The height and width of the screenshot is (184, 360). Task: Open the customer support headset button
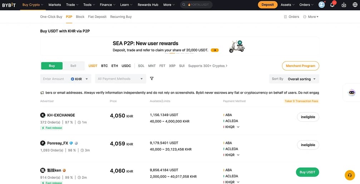click(350, 175)
